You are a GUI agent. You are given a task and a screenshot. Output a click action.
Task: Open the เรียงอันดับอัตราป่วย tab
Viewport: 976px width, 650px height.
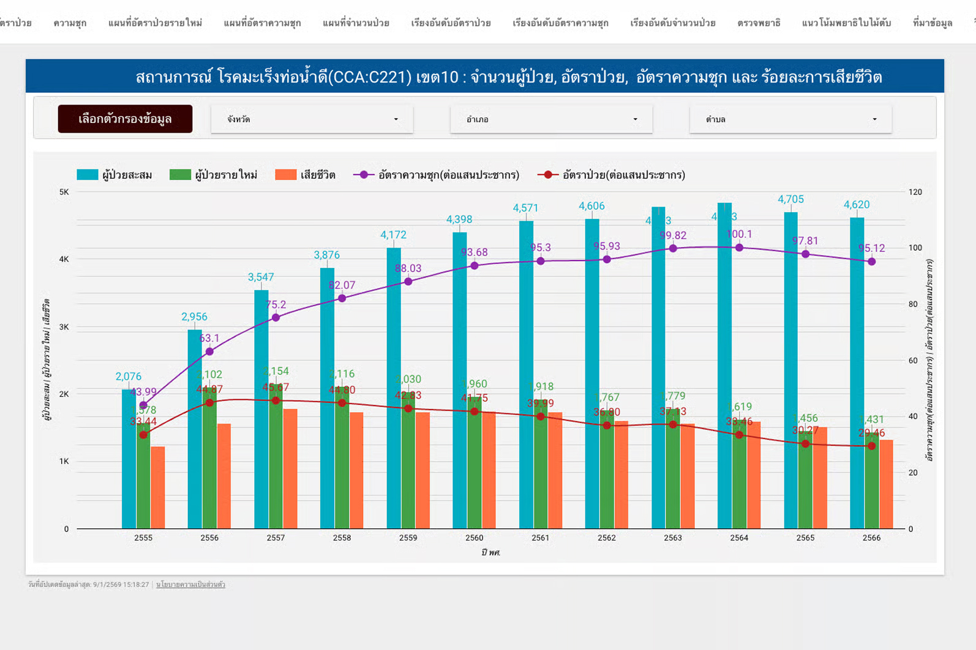[451, 23]
